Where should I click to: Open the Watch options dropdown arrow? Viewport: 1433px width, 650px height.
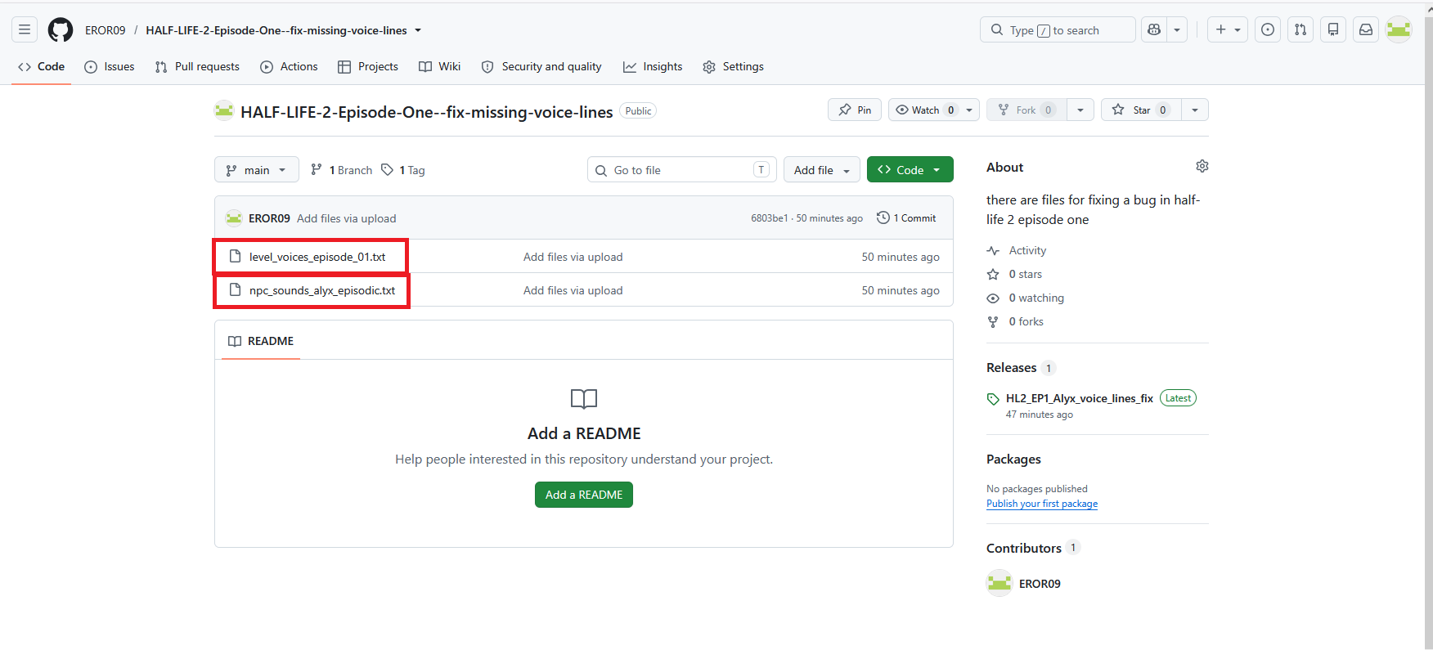coord(969,110)
